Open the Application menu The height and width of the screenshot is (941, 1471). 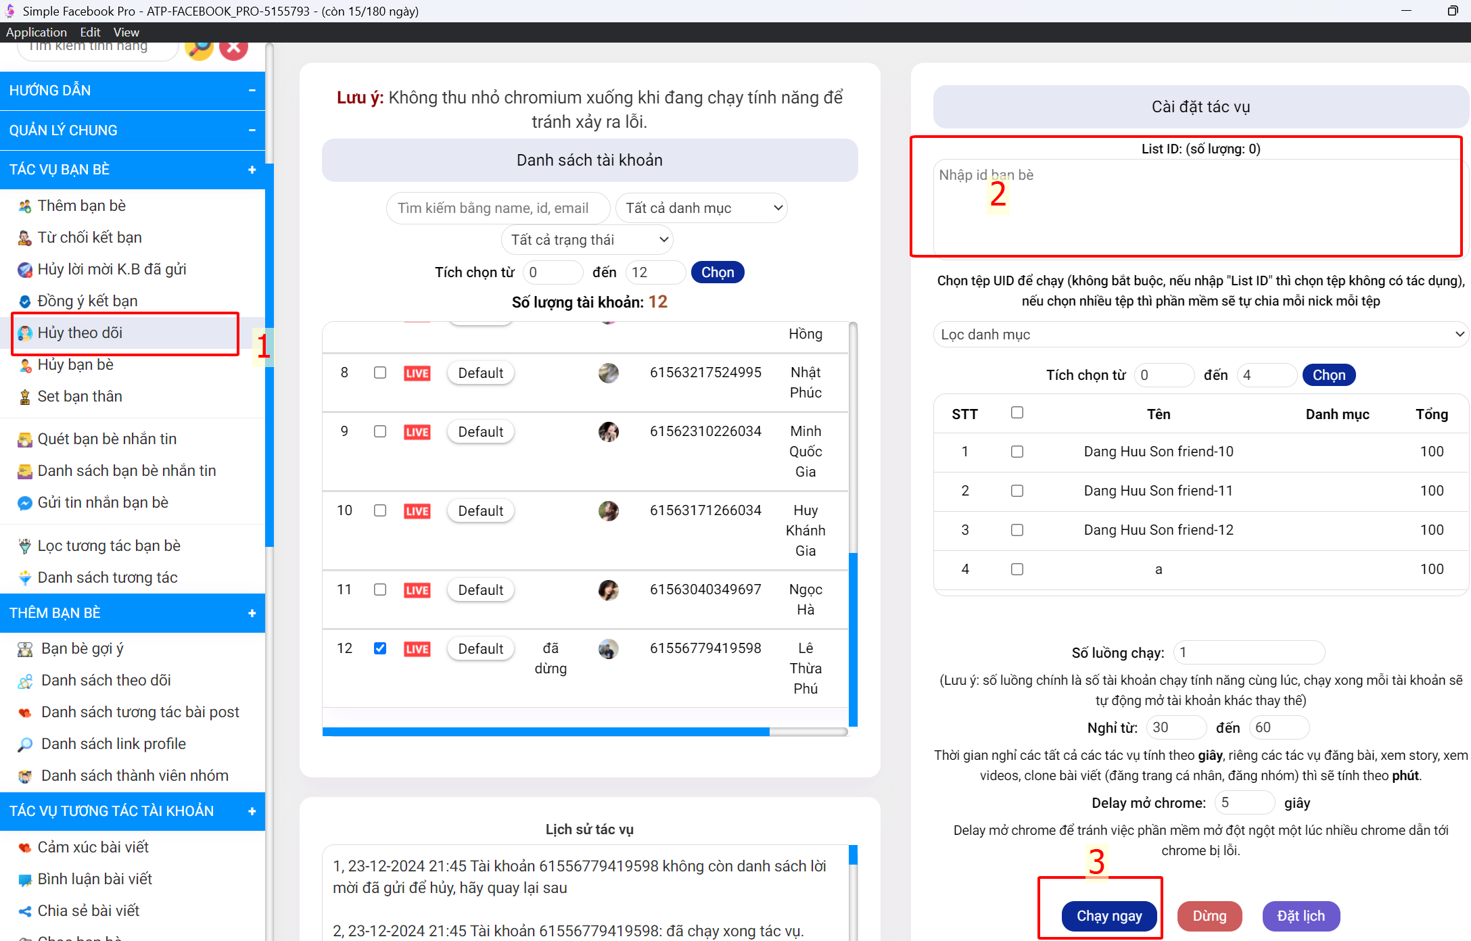37,32
